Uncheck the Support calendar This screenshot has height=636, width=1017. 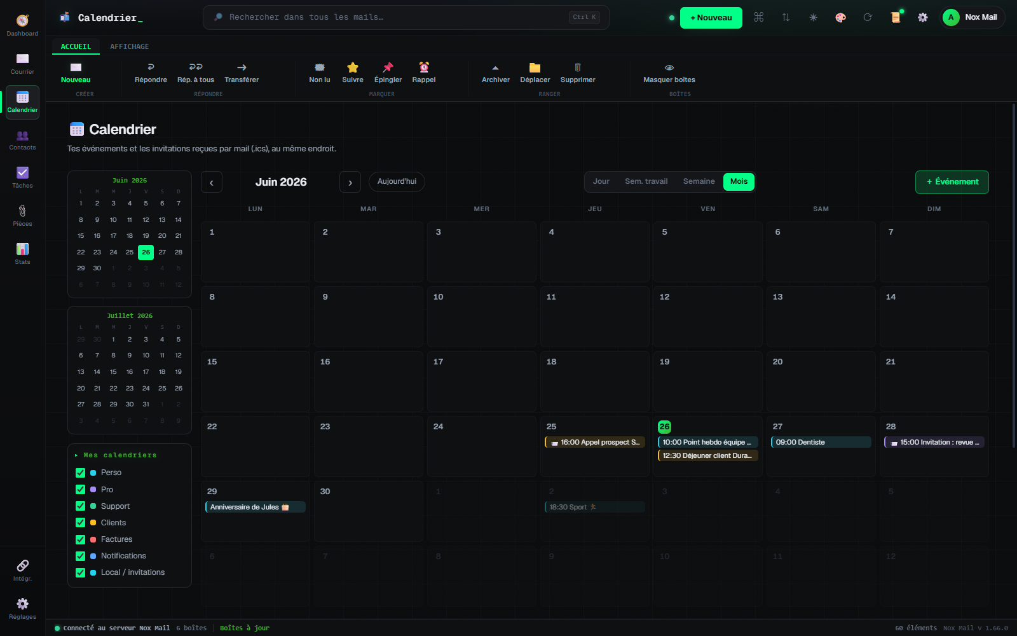(80, 506)
